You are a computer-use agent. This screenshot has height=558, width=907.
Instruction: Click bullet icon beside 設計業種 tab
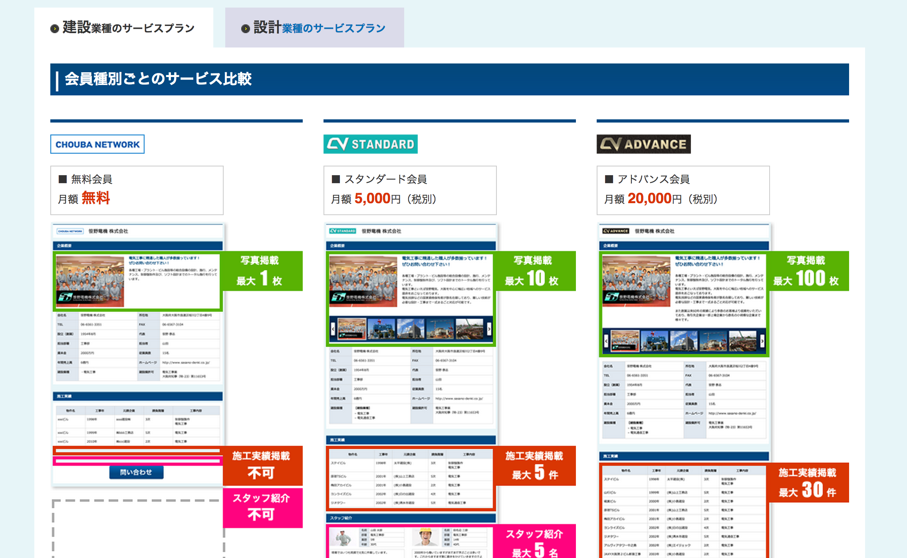(246, 29)
